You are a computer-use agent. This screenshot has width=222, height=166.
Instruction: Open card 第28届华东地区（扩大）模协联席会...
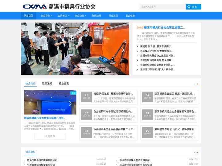175,129
